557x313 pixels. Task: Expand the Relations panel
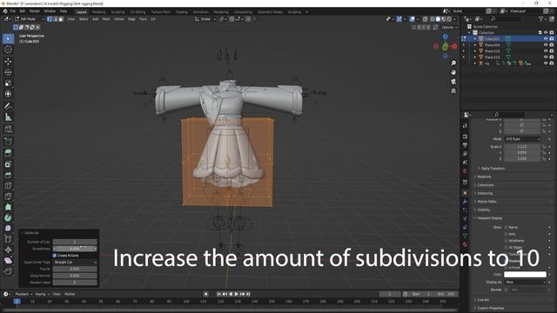(x=484, y=176)
